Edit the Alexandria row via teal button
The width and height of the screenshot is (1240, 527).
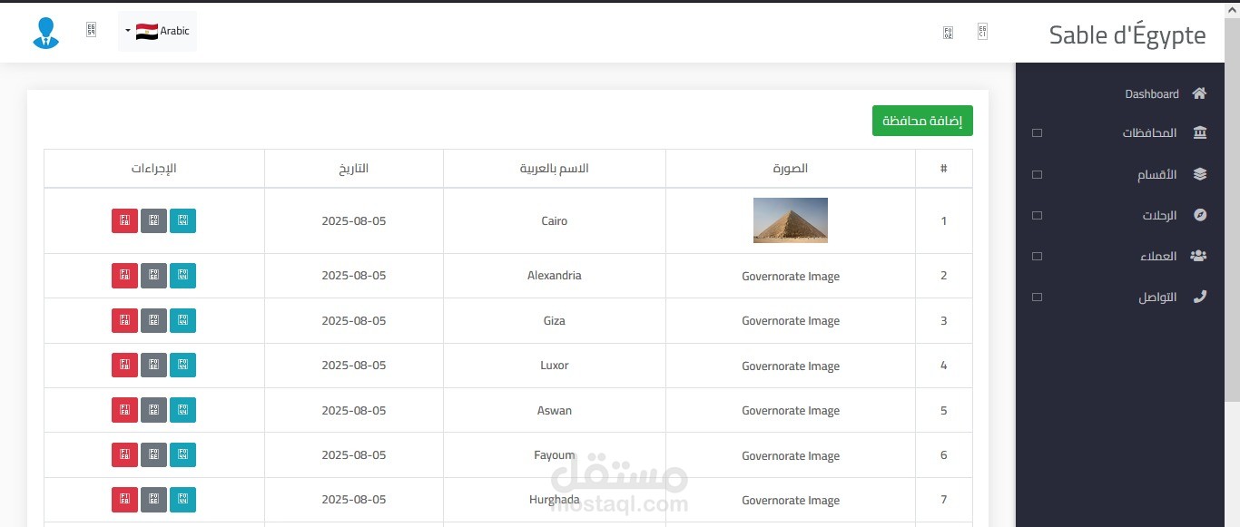(x=182, y=275)
